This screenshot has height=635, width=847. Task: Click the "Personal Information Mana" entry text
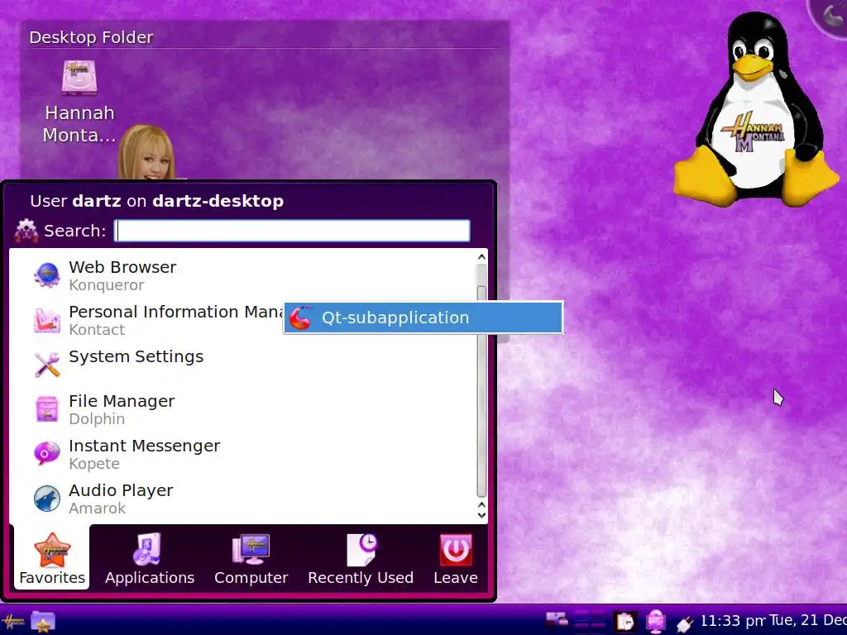pyautogui.click(x=176, y=312)
